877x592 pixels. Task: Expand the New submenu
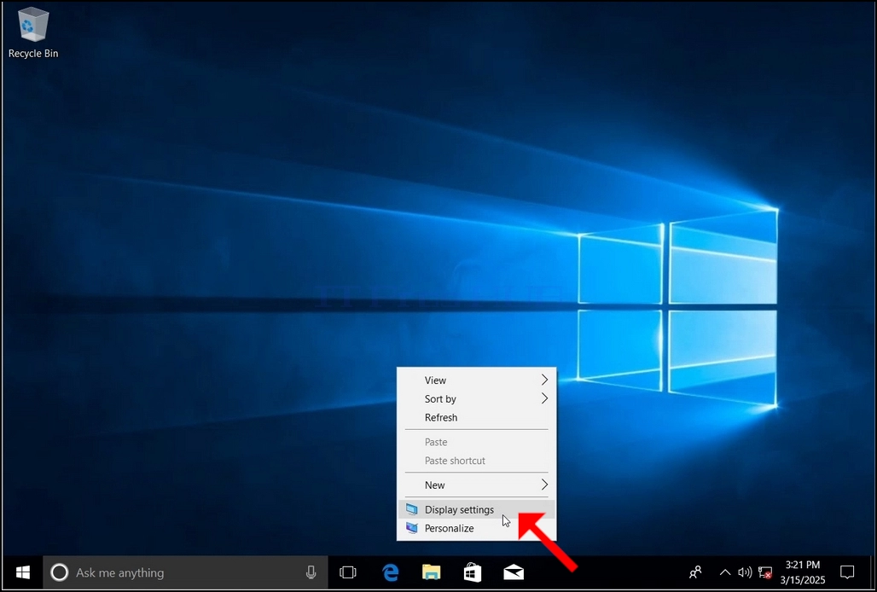(477, 485)
